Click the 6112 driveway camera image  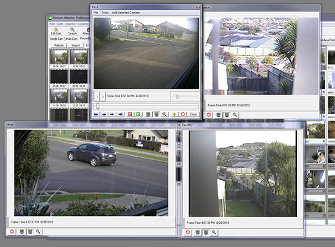(146, 53)
